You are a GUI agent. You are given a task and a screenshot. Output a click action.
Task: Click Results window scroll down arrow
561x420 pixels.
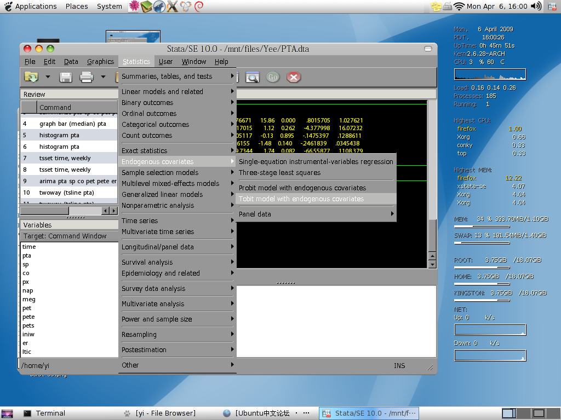tap(432, 265)
